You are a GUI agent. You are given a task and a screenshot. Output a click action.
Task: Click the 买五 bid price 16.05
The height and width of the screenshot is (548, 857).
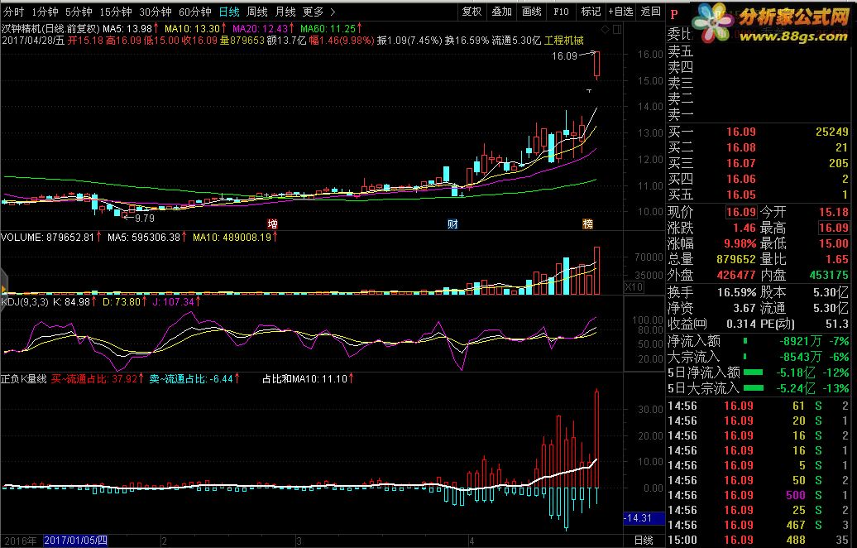(x=740, y=195)
